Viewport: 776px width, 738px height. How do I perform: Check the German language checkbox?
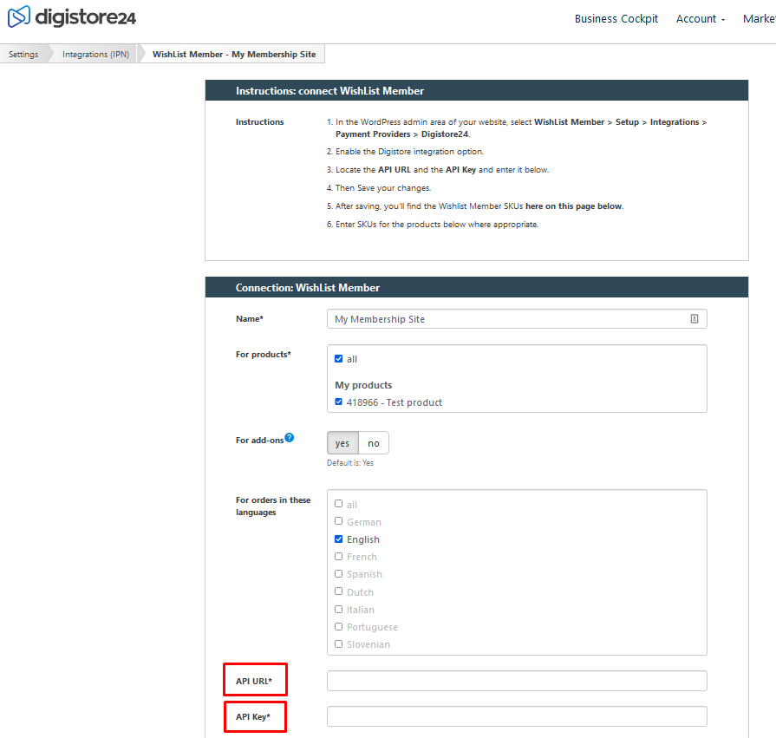click(x=338, y=521)
